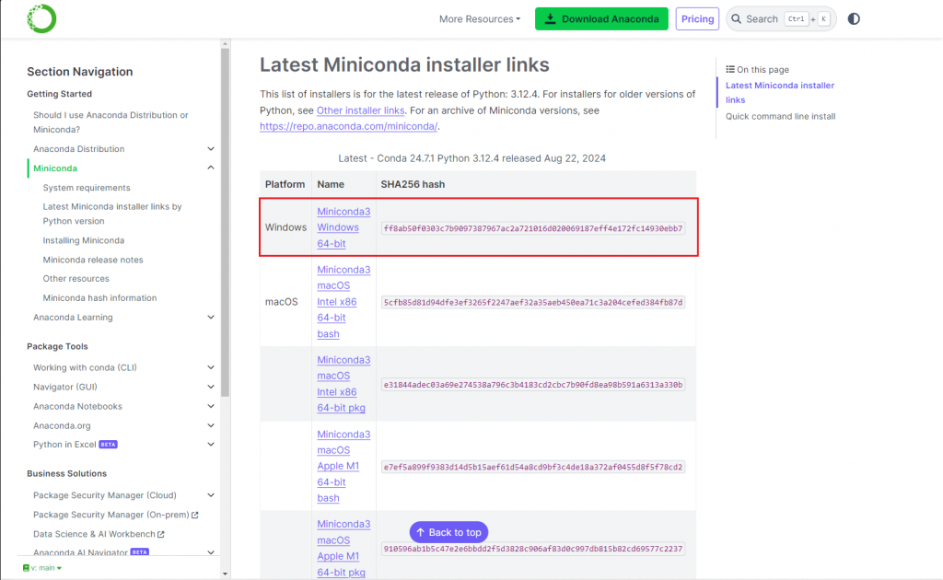Screen dimensions: 943x580
Task: Download Miniconda3 macOS Apple M1 64-bit pkg
Action: pos(343,548)
